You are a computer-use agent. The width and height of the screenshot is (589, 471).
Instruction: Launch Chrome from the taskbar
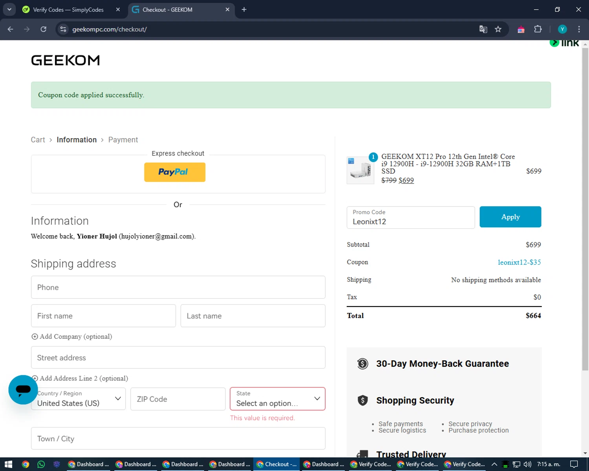pos(26,464)
